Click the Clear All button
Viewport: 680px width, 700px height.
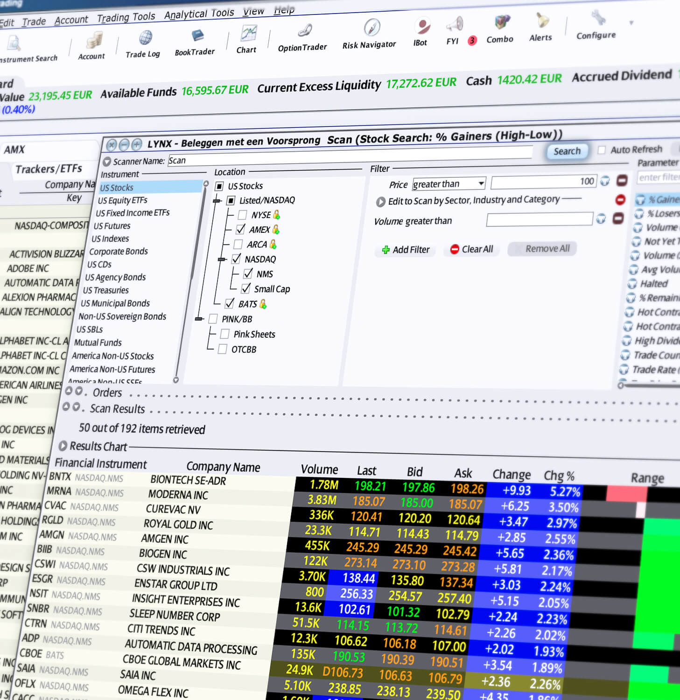click(x=472, y=249)
